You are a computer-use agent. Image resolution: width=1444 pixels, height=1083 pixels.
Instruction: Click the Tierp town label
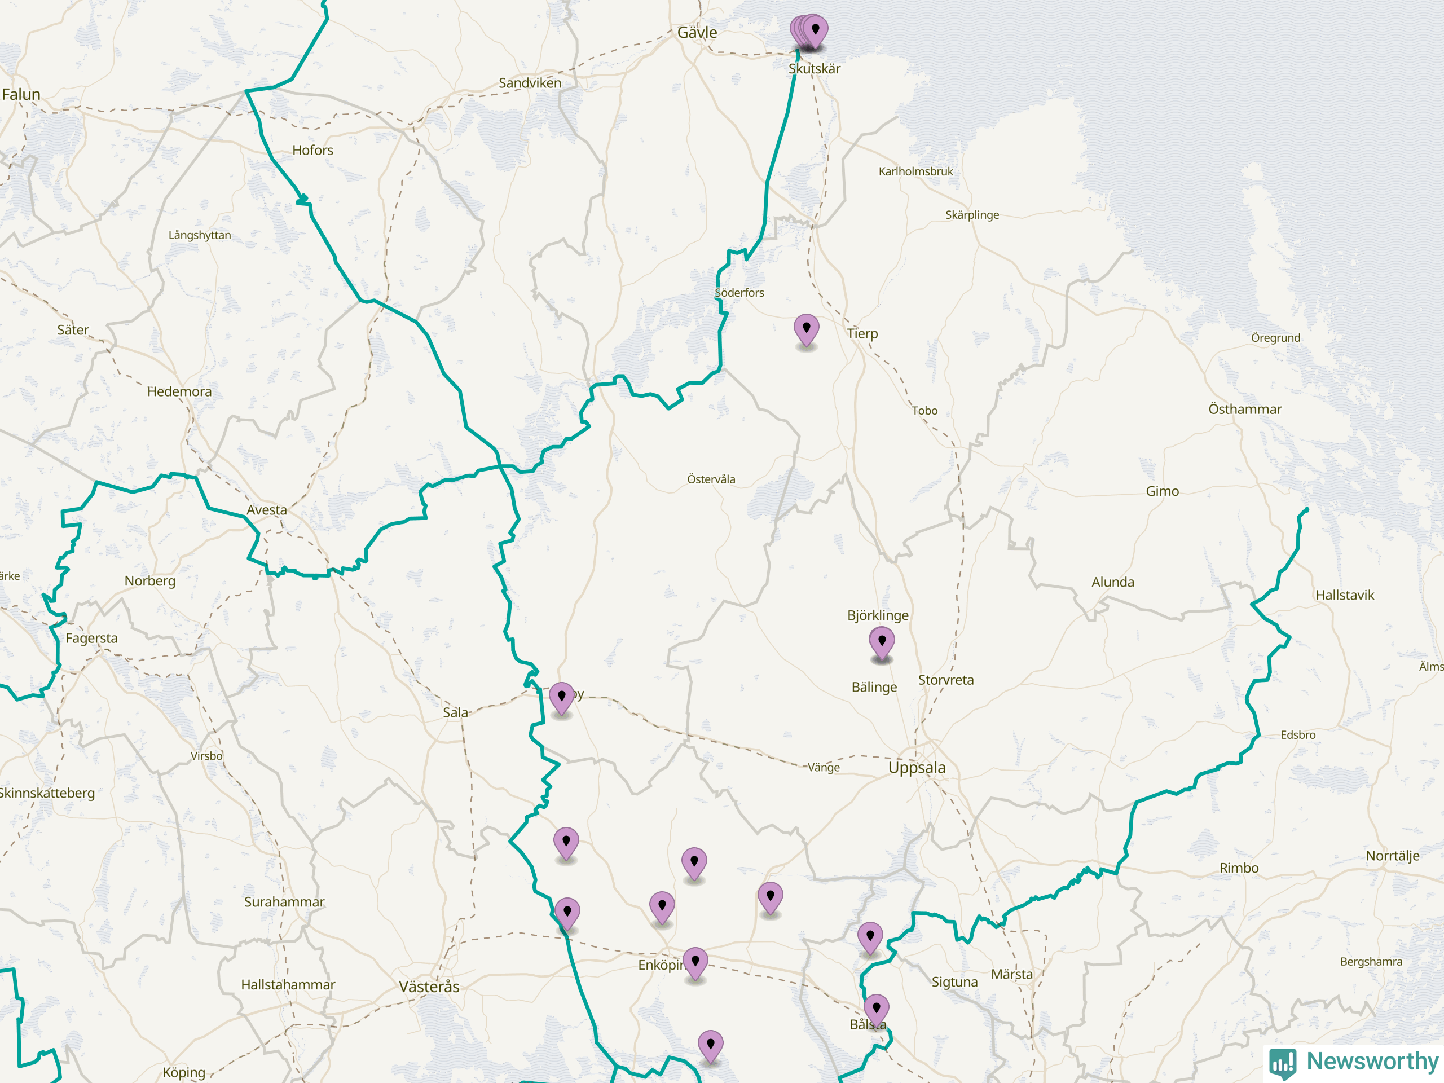pos(862,333)
